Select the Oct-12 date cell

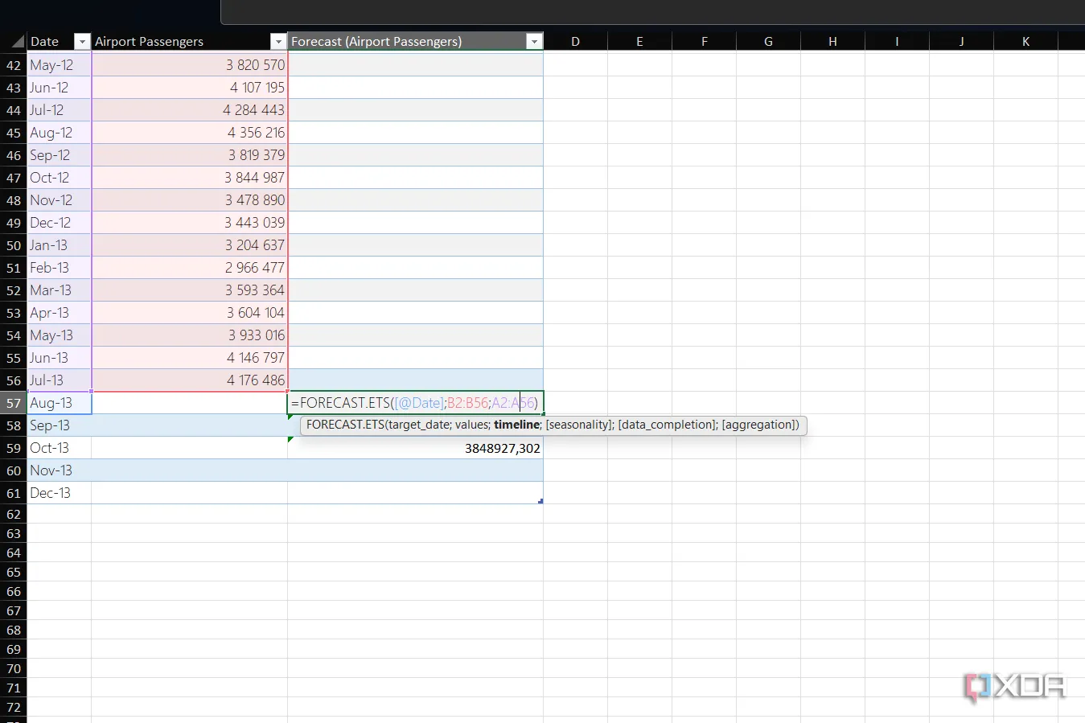[60, 178]
